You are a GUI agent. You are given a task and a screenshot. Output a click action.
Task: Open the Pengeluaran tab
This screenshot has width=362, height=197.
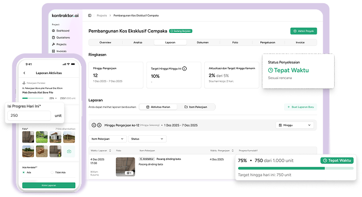(268, 42)
